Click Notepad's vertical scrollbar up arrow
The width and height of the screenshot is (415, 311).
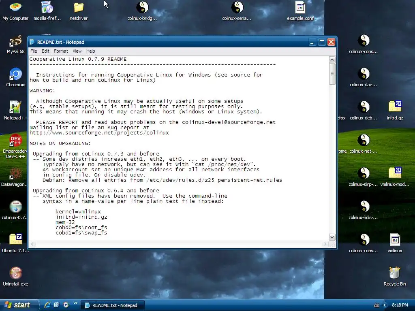click(x=332, y=60)
